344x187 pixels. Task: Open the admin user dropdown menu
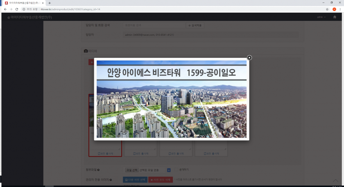point(321,17)
